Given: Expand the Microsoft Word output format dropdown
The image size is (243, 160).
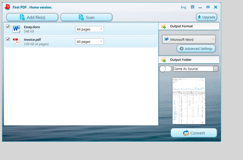Looking at the screenshot, I should pos(213,39).
